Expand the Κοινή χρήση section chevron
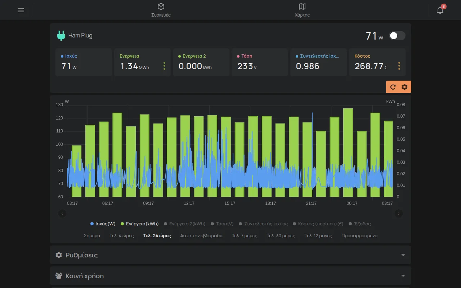The image size is (461, 288). [403, 276]
